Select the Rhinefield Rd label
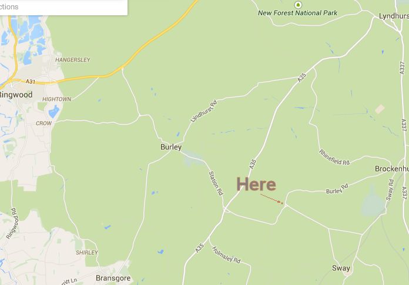Screen dimensions: 409x285 [x=334, y=157]
